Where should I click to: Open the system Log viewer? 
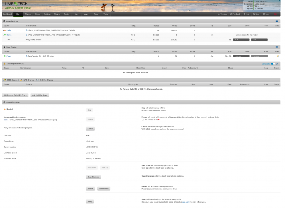(266, 14)
